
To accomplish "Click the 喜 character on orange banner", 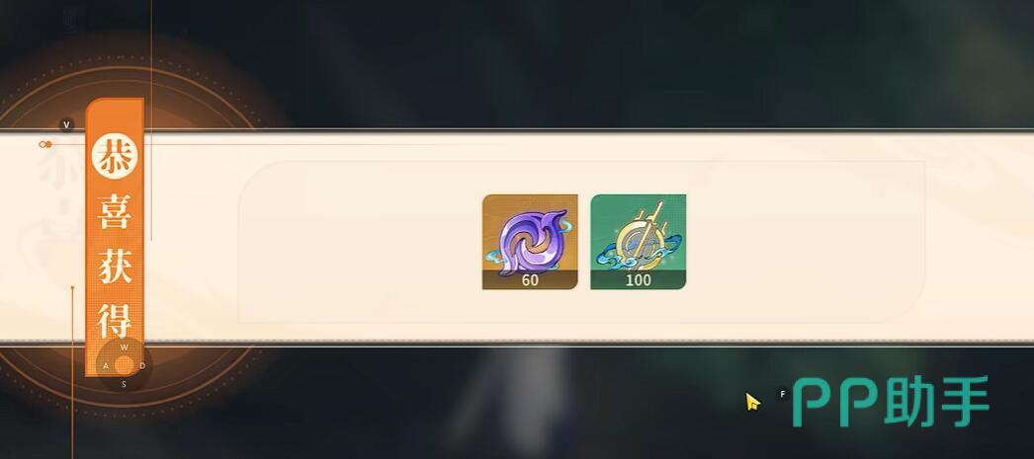I will (115, 210).
